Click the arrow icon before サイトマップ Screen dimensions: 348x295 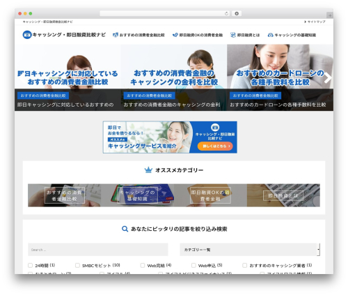click(x=305, y=22)
